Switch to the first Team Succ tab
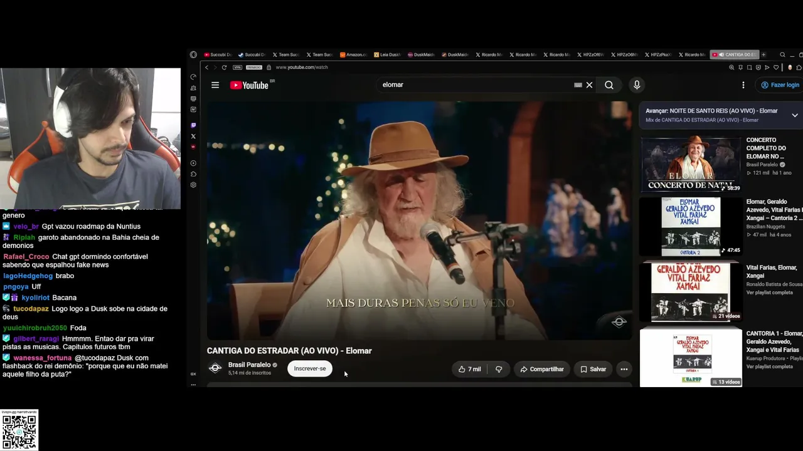This screenshot has width=803, height=451. [285, 54]
